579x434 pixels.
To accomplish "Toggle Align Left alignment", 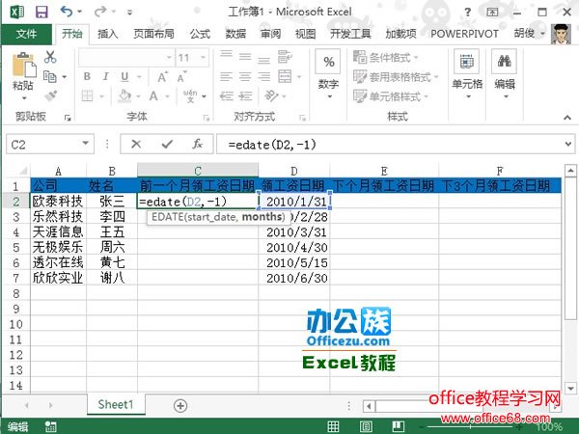I will [x=226, y=76].
